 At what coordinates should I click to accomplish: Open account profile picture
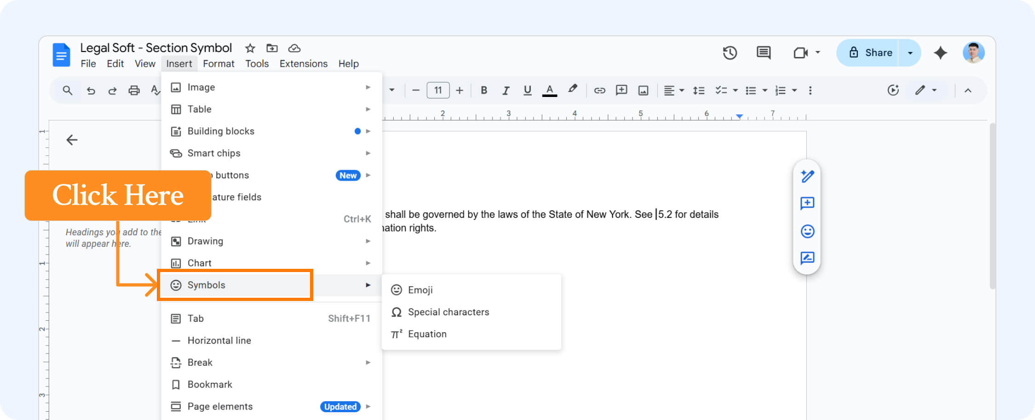tap(973, 52)
